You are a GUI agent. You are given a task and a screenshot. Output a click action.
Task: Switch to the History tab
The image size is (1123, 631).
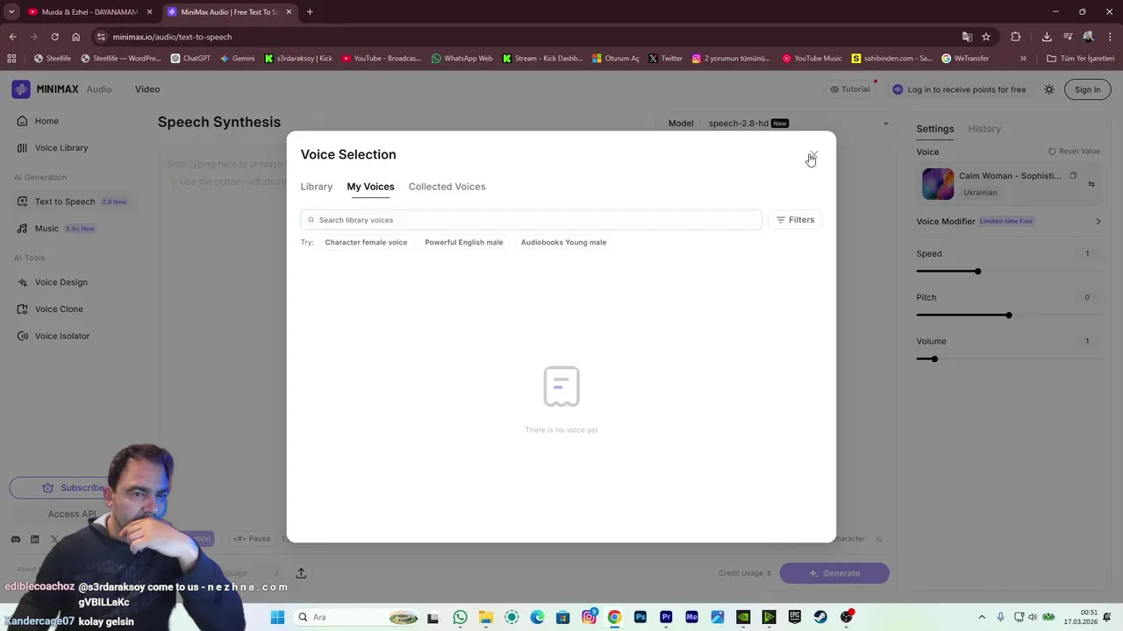point(984,129)
